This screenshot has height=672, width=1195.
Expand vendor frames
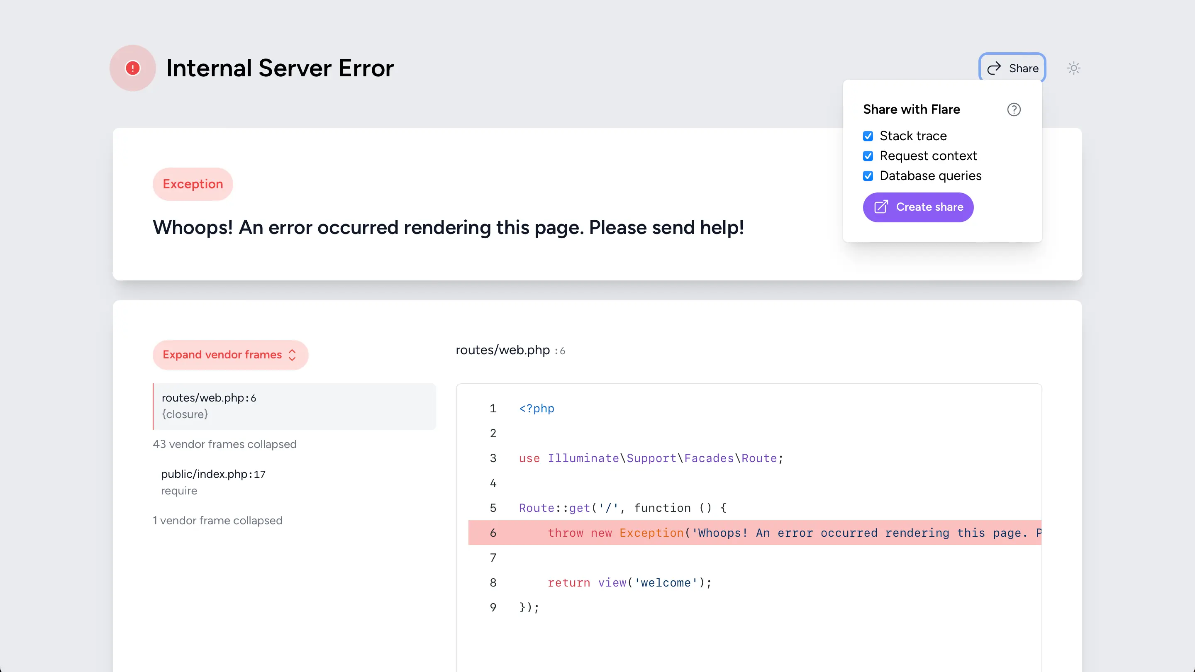pos(230,355)
